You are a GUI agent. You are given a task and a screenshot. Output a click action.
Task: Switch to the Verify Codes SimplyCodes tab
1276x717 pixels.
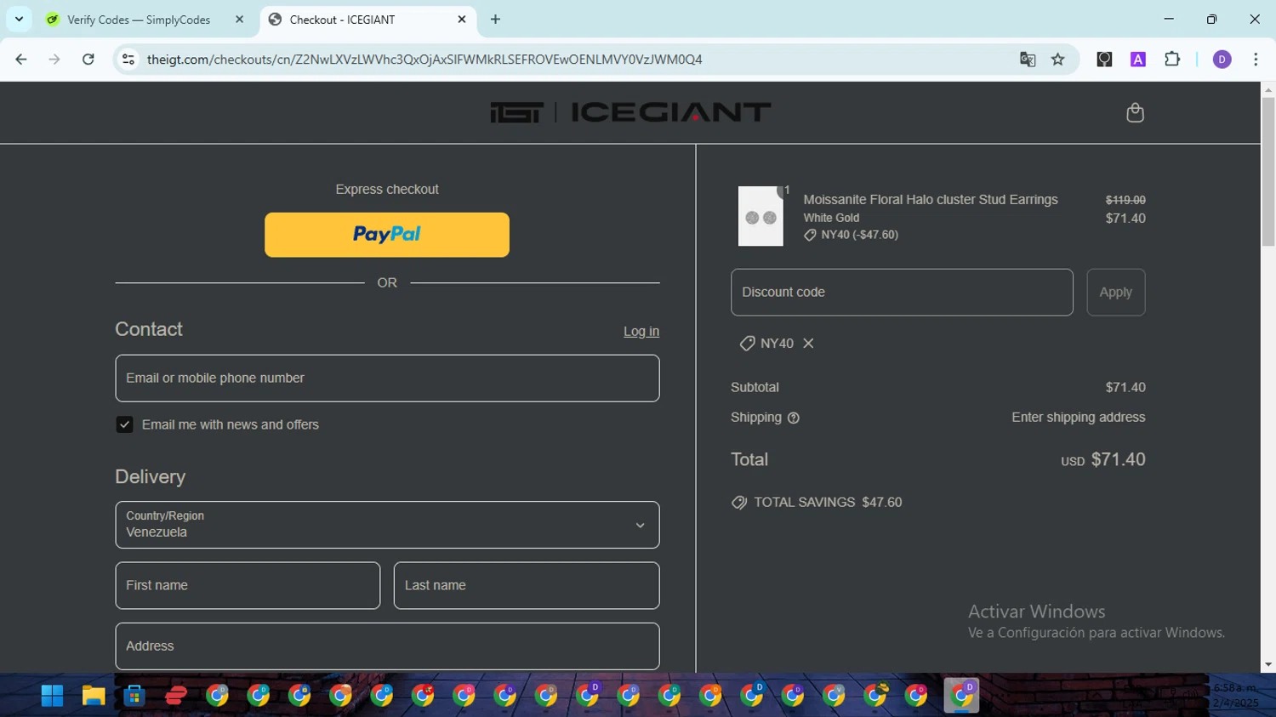[139, 20]
